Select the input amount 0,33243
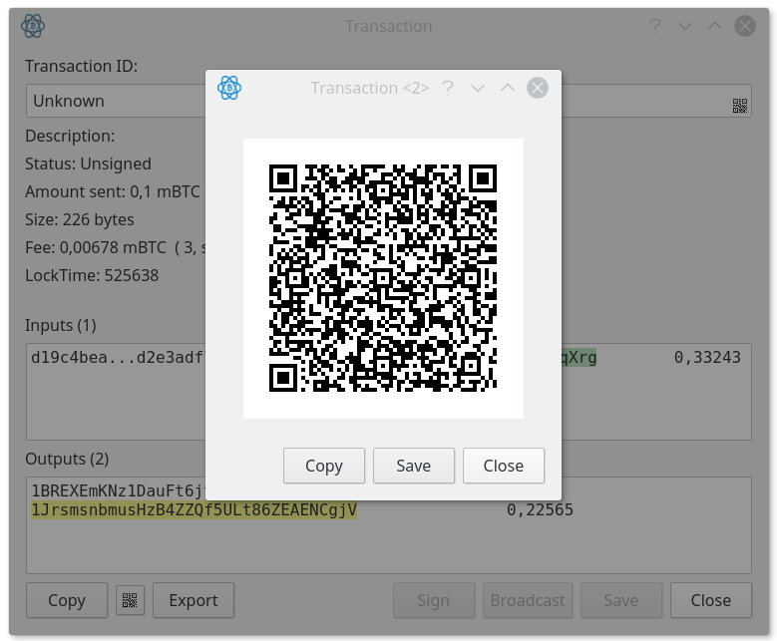The image size is (777, 641). click(707, 357)
